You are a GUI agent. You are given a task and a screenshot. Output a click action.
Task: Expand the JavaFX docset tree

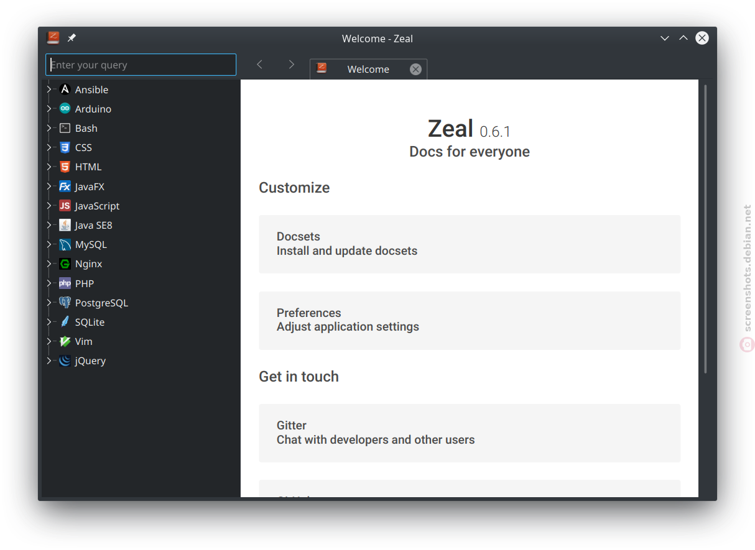(x=49, y=186)
